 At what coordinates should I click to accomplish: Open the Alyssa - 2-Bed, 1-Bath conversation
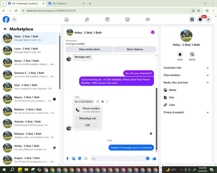pos(29,63)
